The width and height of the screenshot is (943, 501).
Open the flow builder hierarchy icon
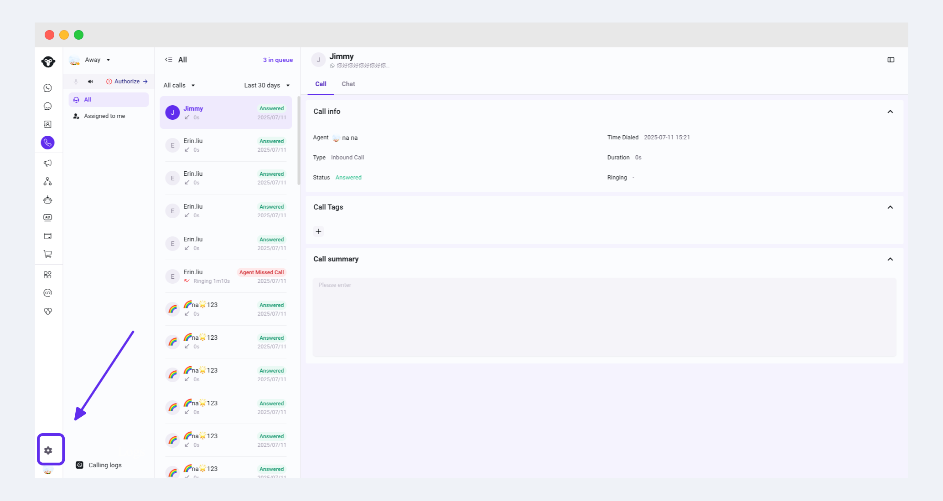point(48,181)
